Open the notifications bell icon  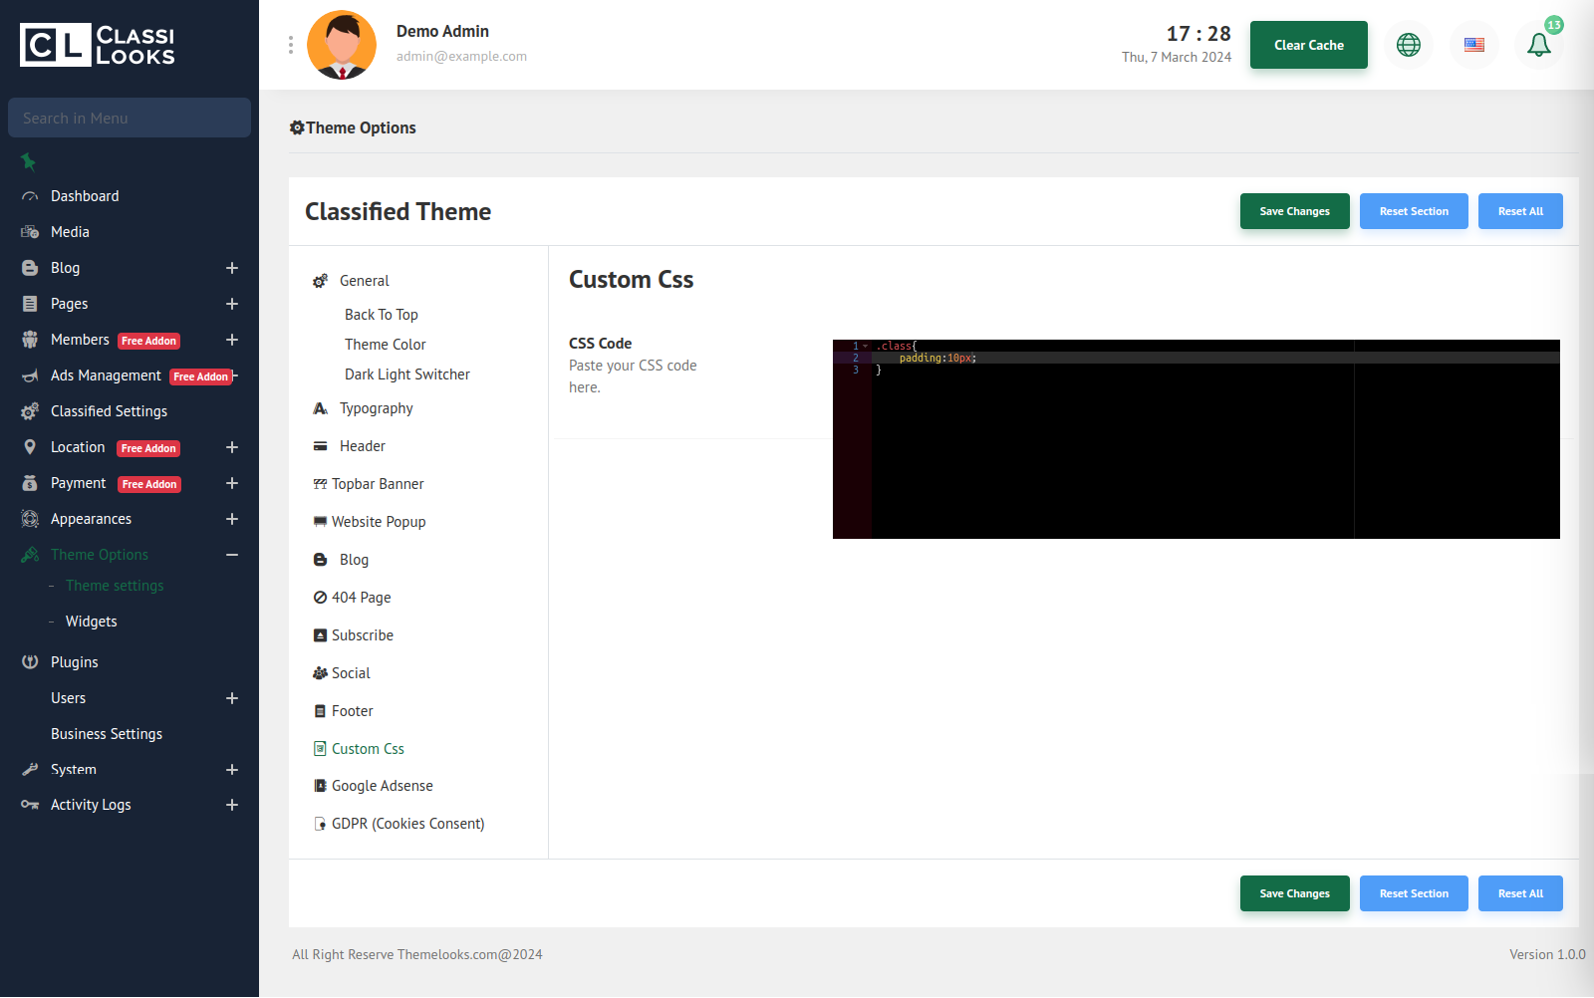[x=1538, y=45]
